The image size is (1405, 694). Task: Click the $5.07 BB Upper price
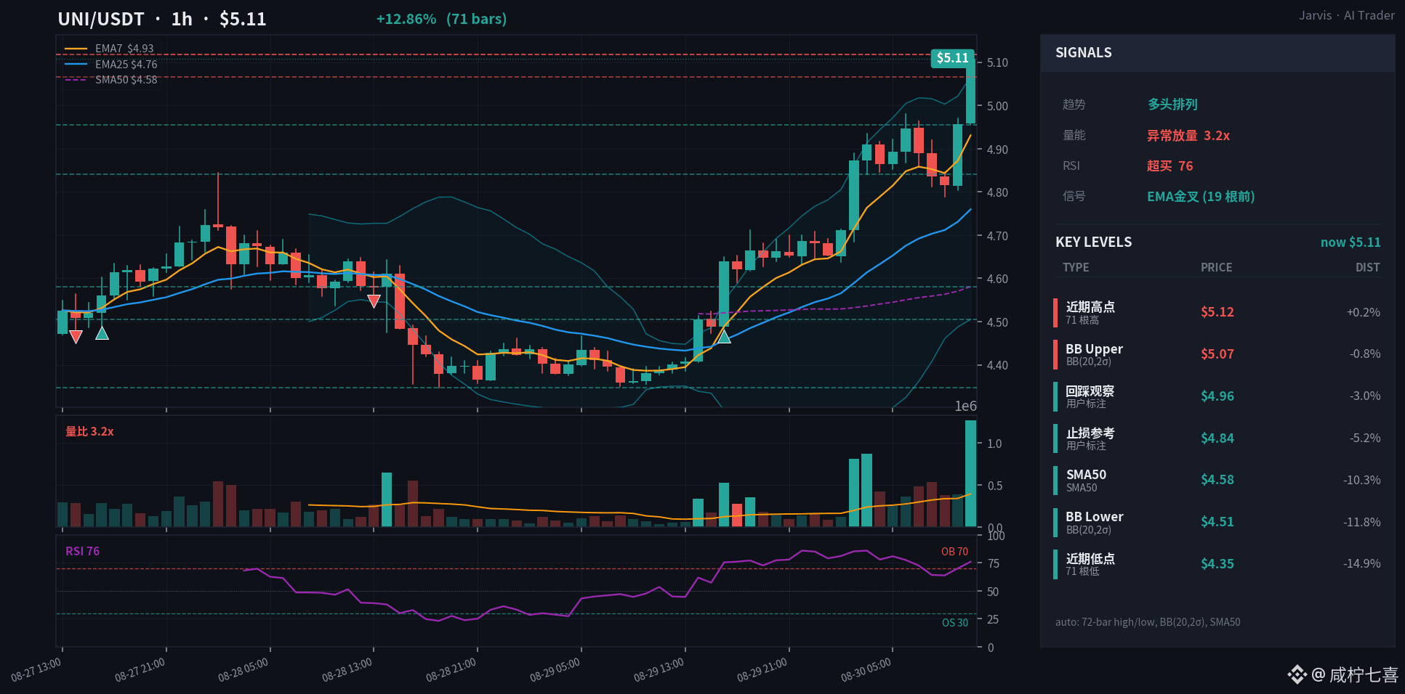pos(1217,354)
